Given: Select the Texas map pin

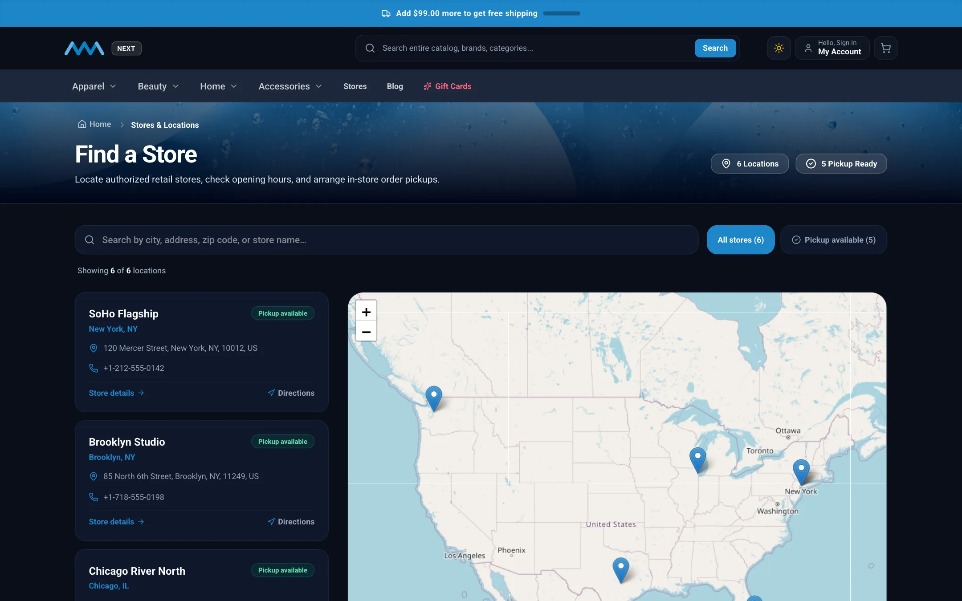Looking at the screenshot, I should click(x=620, y=570).
